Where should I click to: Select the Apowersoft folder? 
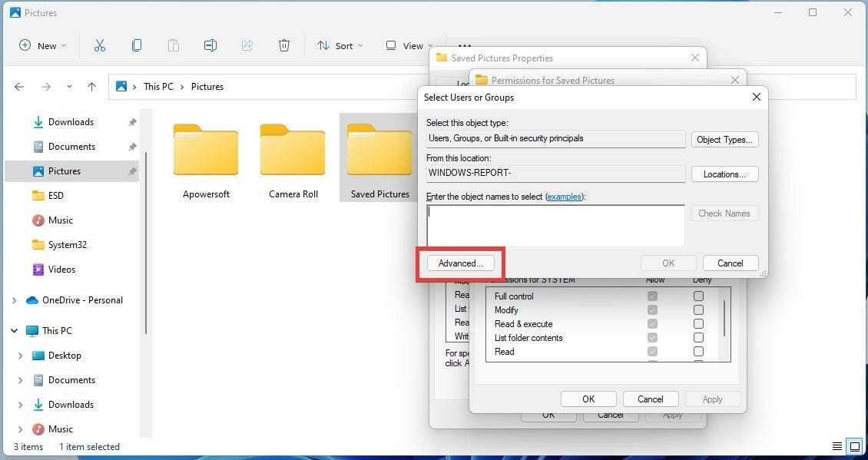[206, 161]
